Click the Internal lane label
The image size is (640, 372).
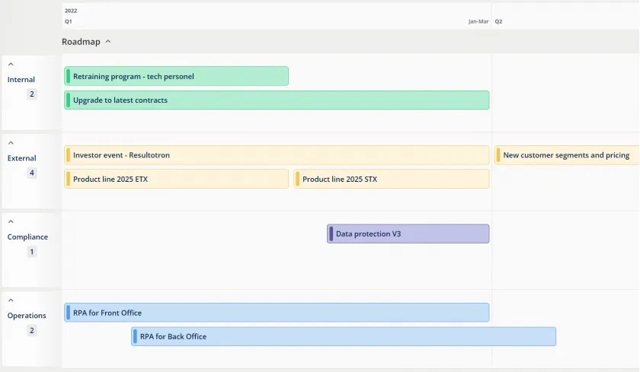pos(21,79)
